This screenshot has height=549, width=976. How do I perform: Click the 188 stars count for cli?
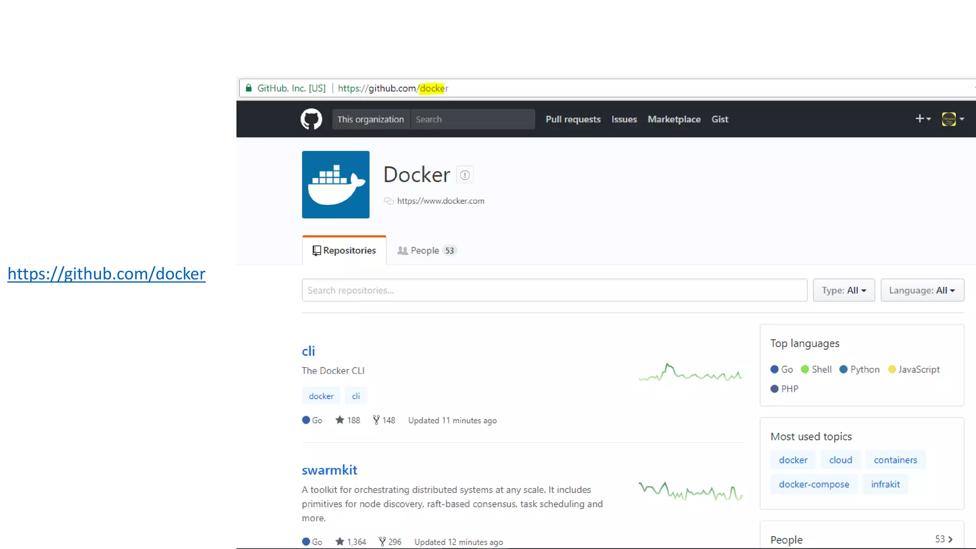click(354, 420)
